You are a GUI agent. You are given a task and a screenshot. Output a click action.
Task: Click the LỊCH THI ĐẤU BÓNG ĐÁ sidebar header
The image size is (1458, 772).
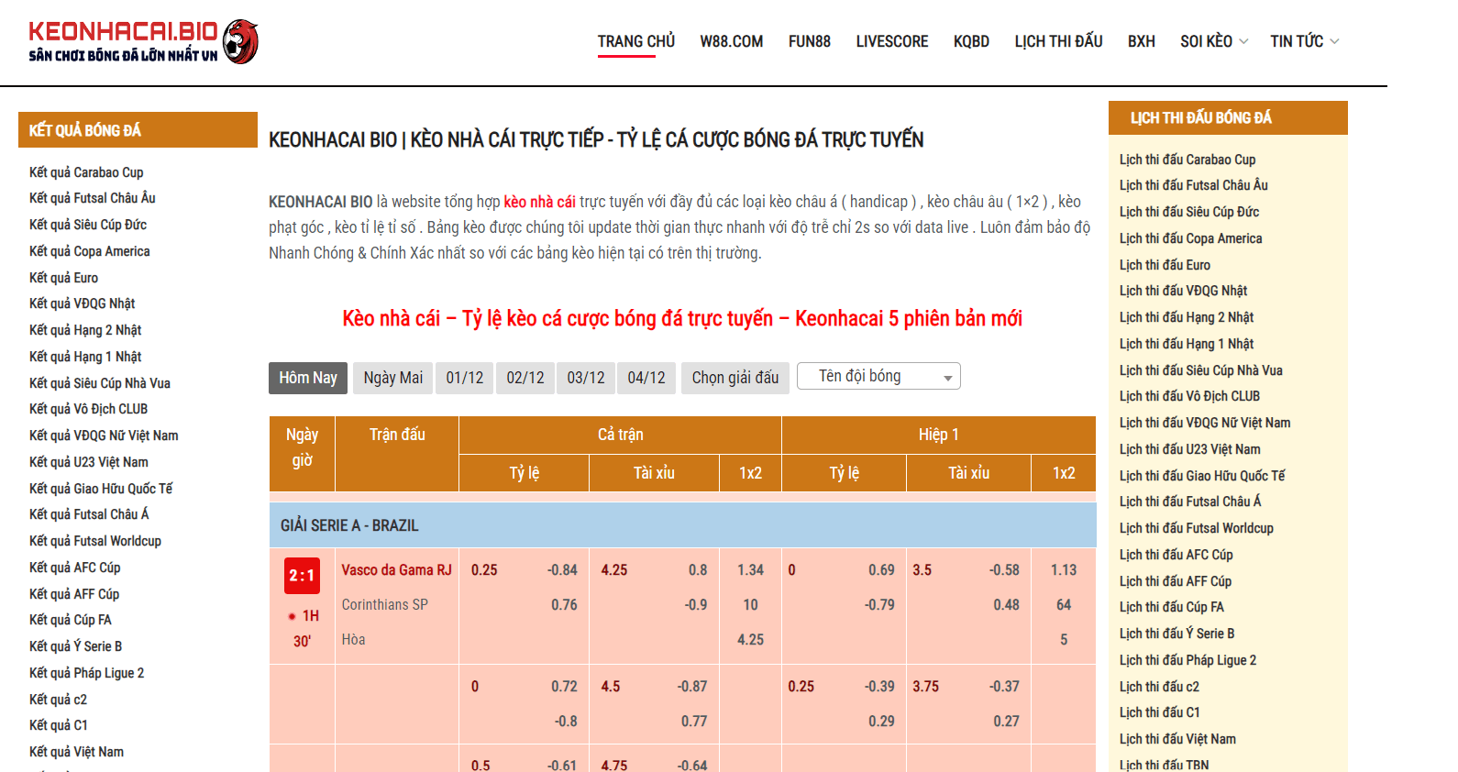click(x=1228, y=118)
